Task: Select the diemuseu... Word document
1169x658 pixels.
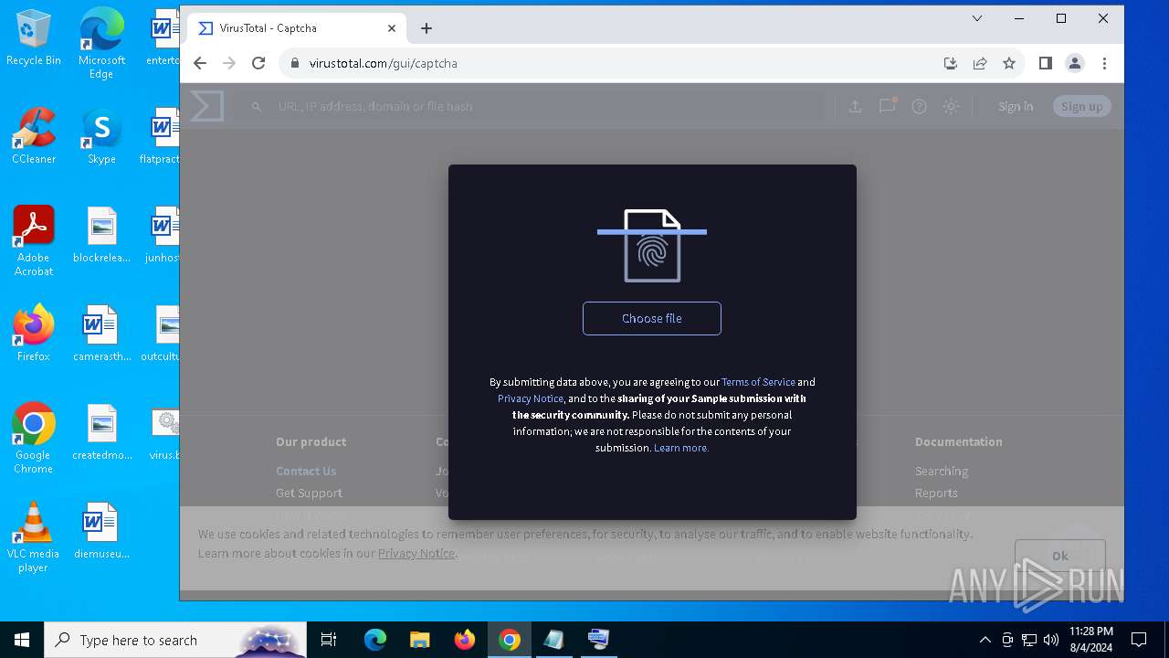Action: [101, 531]
